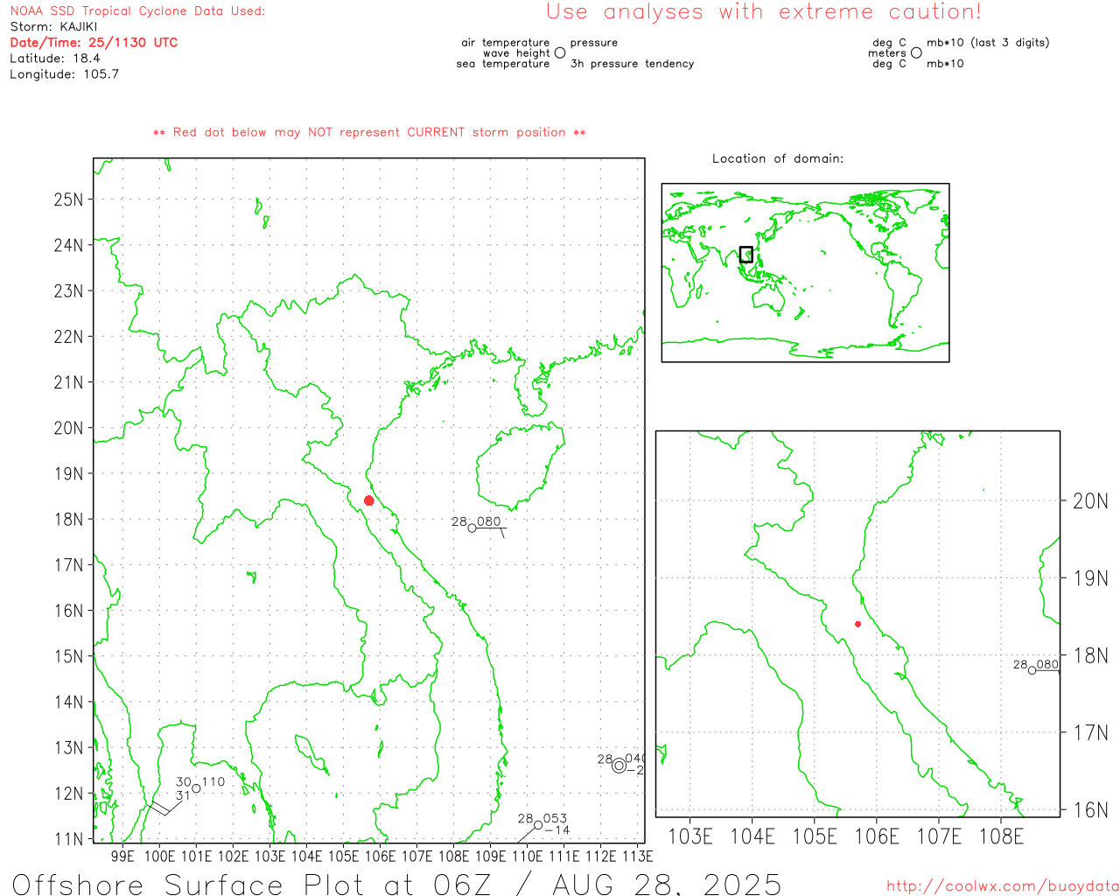This screenshot has height=896, width=1120.
Task: Click the 25N latitude label on main map
Action: (x=68, y=199)
